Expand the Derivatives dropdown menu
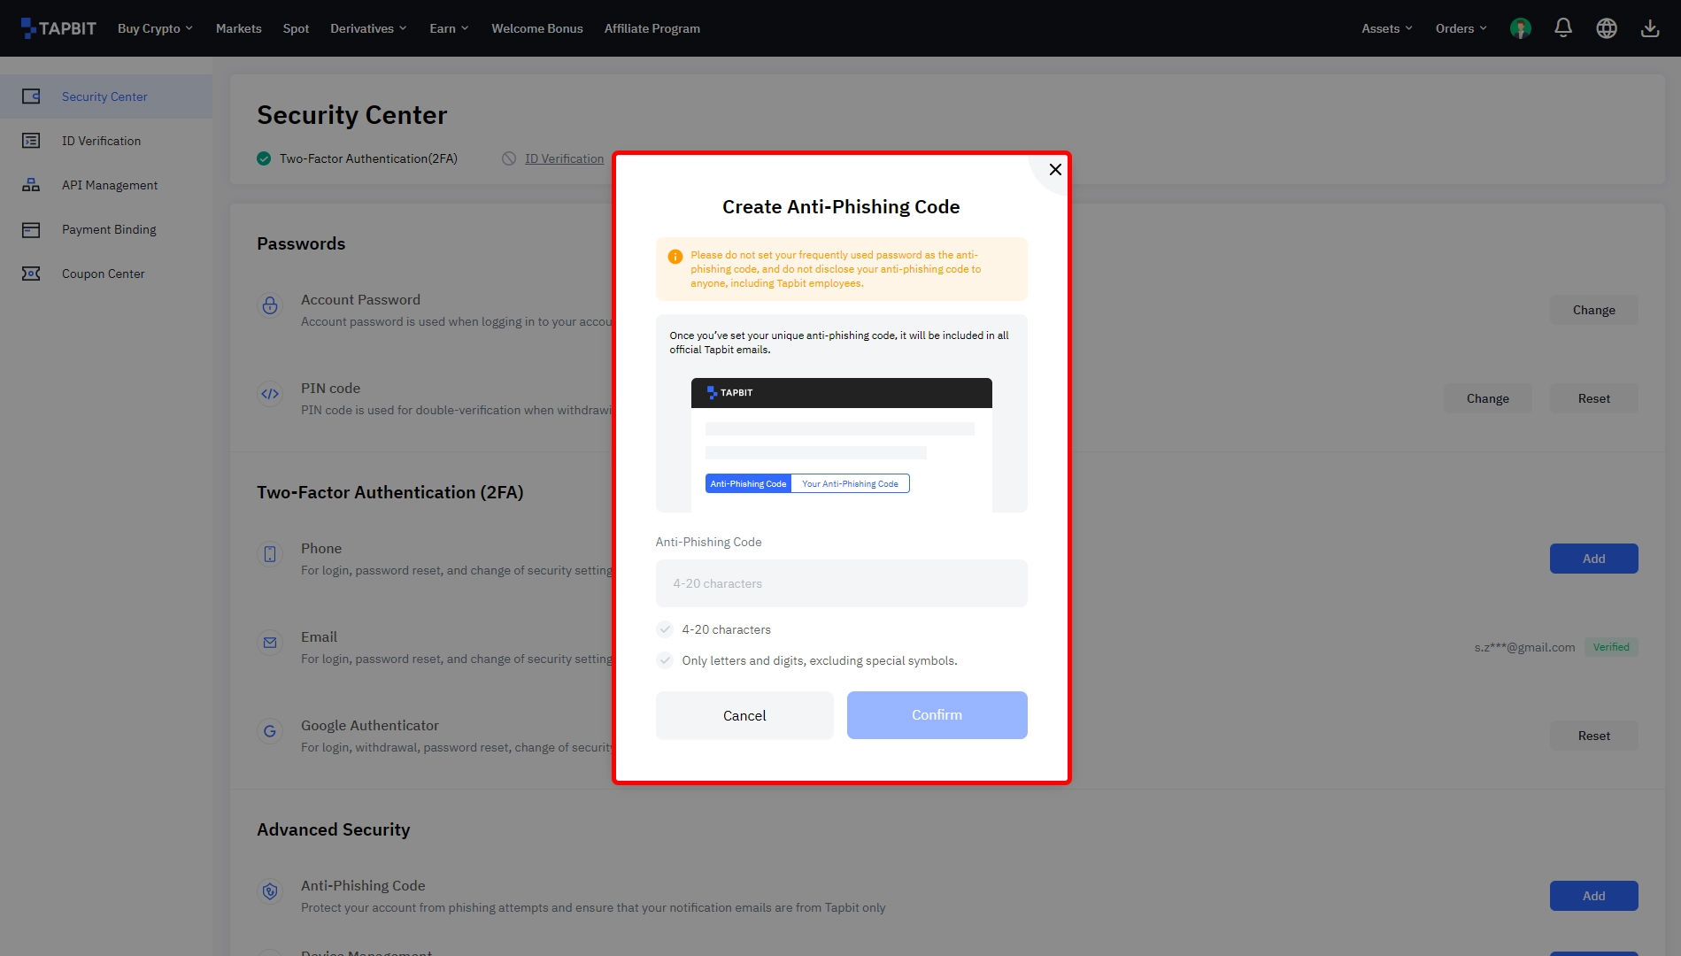Image resolution: width=1681 pixels, height=956 pixels. tap(368, 28)
